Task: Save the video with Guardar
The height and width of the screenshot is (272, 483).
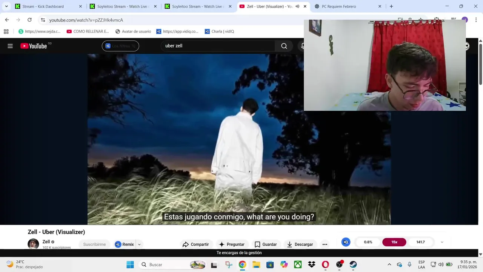Action: pyautogui.click(x=266, y=244)
